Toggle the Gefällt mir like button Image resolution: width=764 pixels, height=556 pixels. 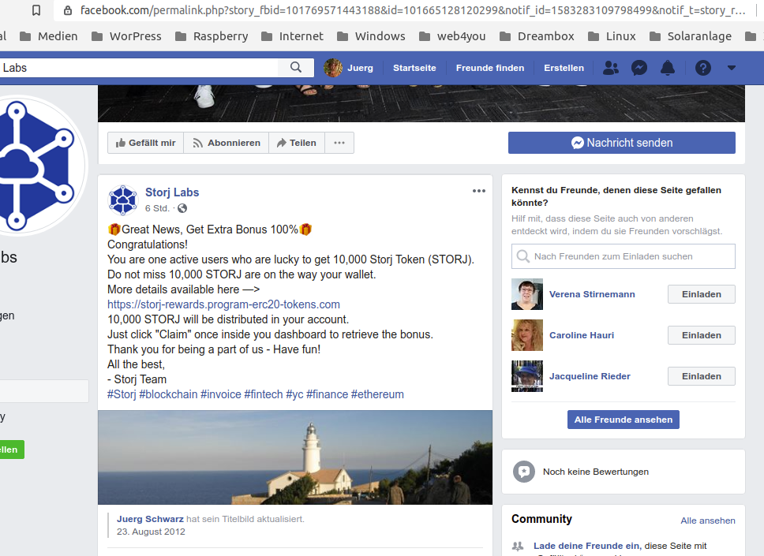[x=145, y=143]
